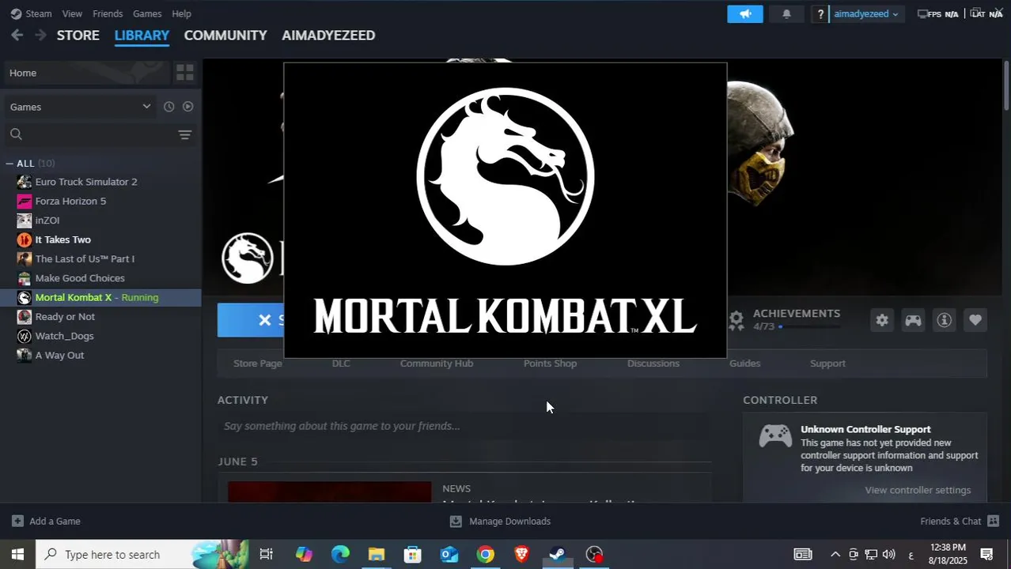Toggle ready-to-play filter icon
This screenshot has height=569, width=1011.
tap(187, 107)
